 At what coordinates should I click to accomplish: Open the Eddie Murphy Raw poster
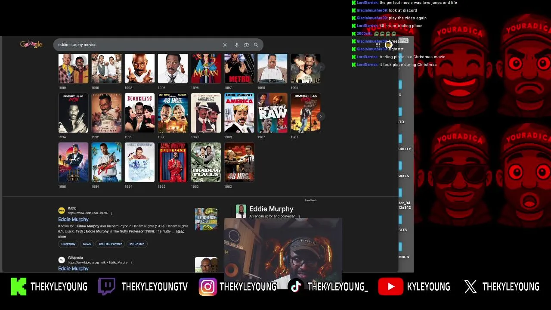click(x=272, y=113)
